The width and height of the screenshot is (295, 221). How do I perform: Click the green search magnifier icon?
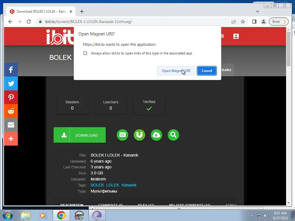[x=173, y=135]
